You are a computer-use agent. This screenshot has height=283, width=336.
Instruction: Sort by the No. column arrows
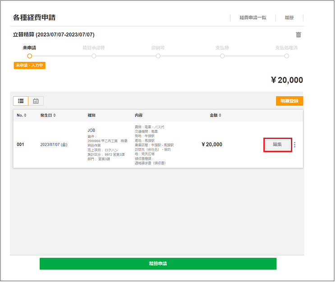pos(25,116)
